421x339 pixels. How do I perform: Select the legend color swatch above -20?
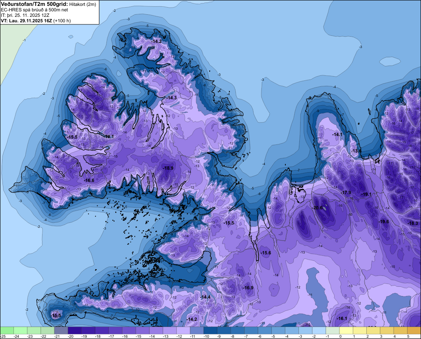pos(75,330)
